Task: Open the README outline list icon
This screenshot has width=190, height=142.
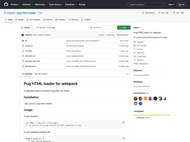Action: tap(127, 74)
